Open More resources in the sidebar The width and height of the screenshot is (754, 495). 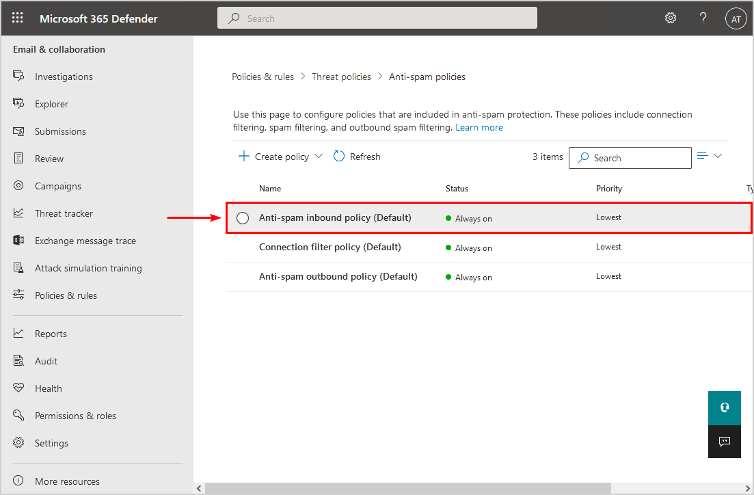point(67,481)
